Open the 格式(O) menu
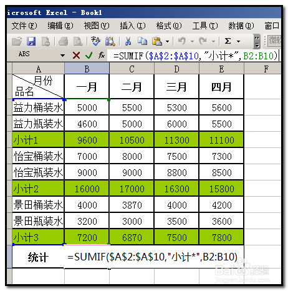Viewport: 288px width, 291px height. (x=169, y=26)
